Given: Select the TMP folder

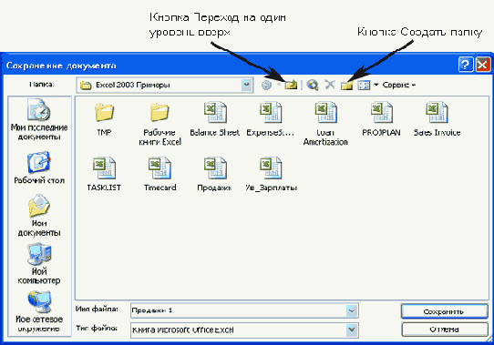Looking at the screenshot, I should point(104,118).
